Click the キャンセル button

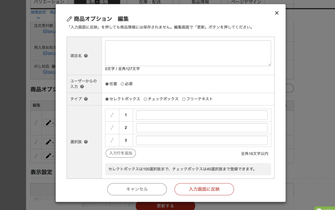pyautogui.click(x=137, y=189)
